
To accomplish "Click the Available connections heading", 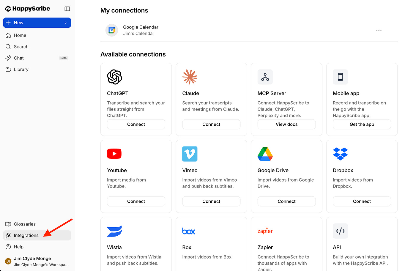I will pos(133,54).
